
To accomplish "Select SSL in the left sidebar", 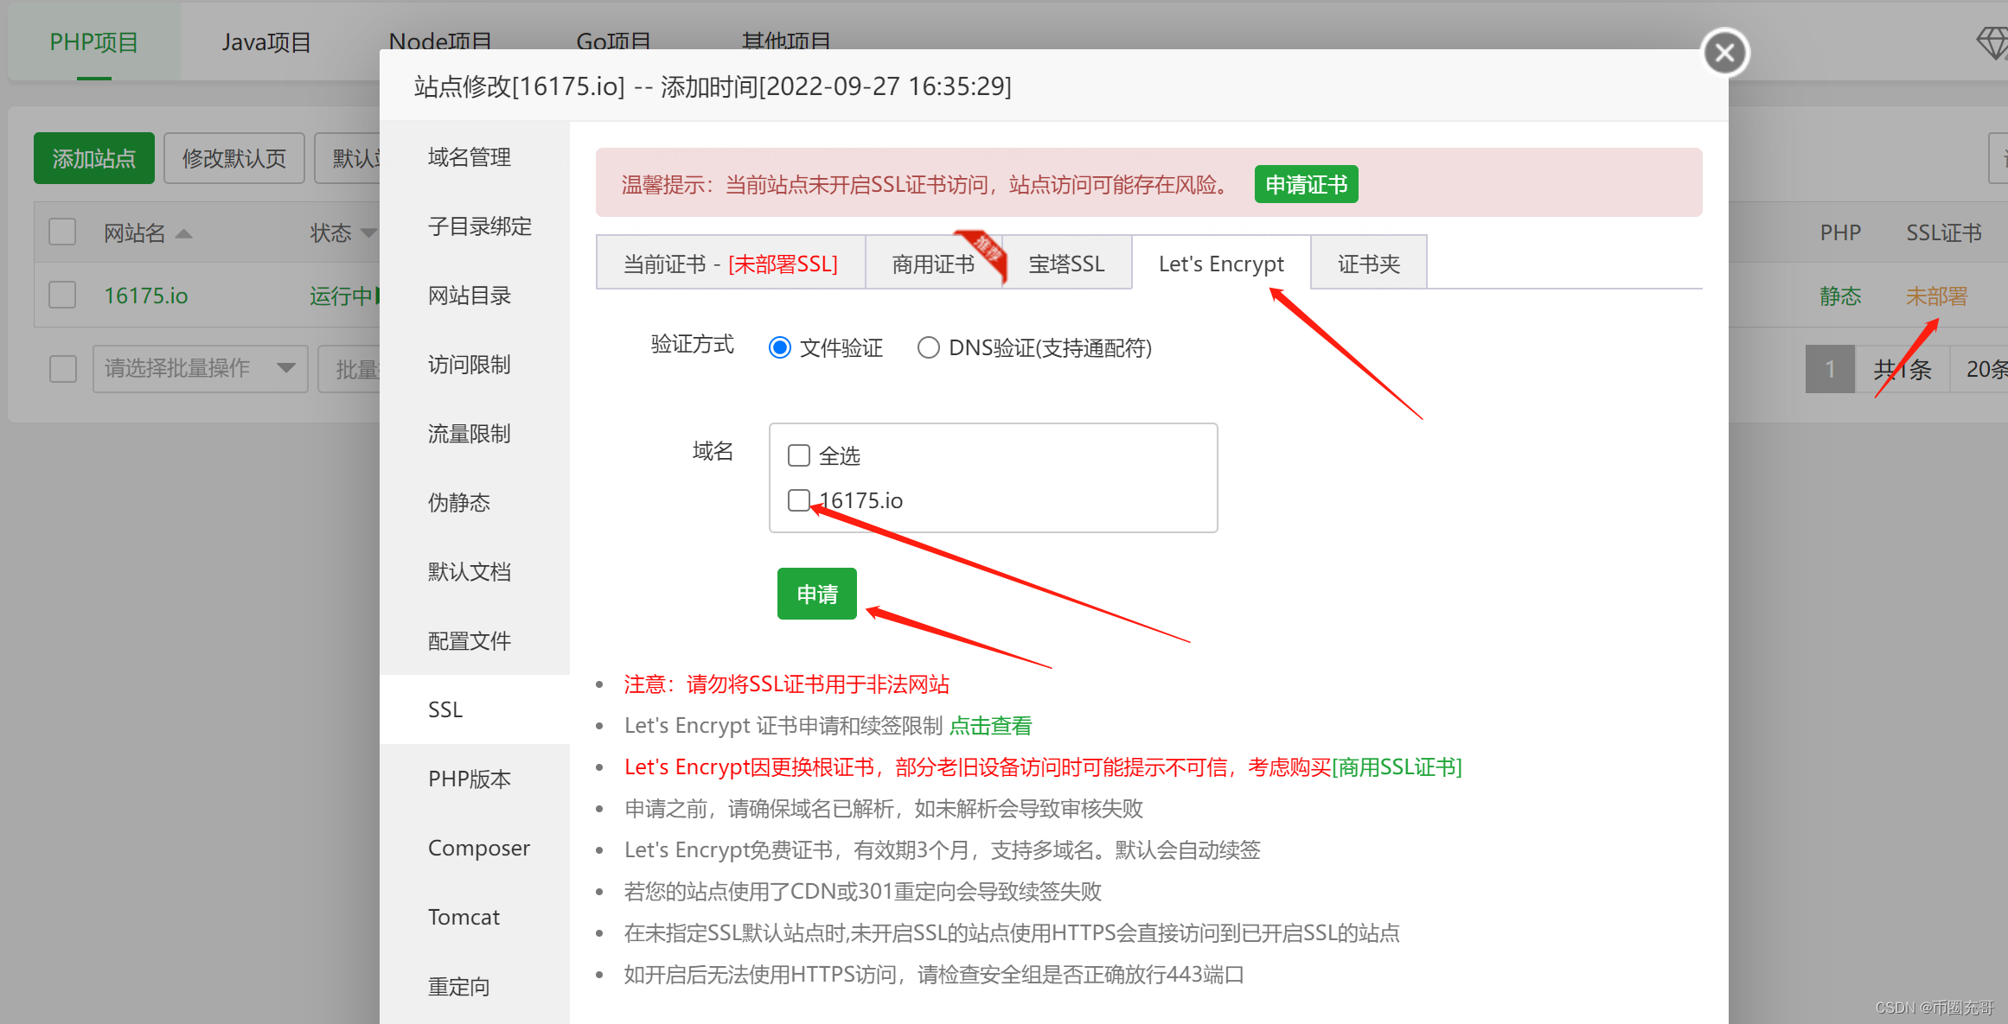I will (445, 709).
